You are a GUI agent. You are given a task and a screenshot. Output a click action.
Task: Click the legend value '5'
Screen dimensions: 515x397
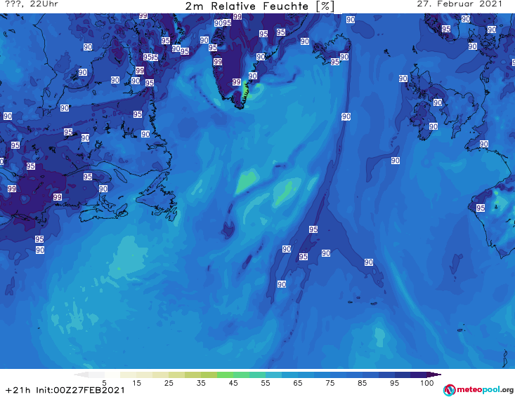pos(104,383)
